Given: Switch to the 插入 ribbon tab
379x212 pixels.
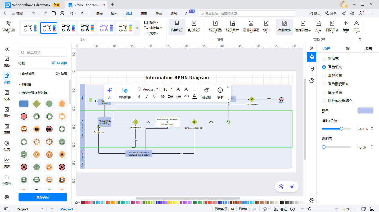Looking at the screenshot, I should tap(114, 13).
